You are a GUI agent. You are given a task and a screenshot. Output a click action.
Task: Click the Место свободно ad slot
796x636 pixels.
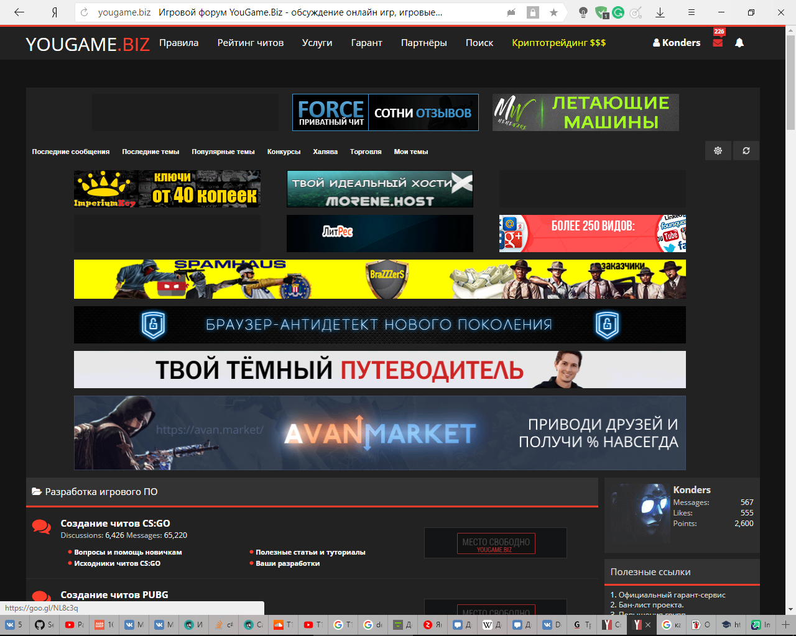tap(496, 543)
